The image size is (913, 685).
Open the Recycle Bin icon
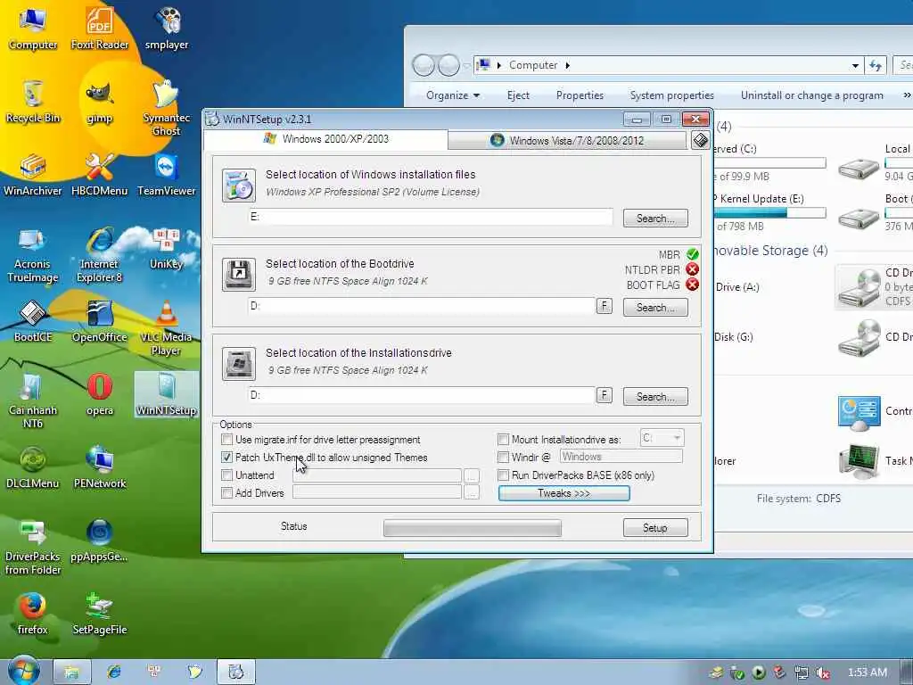tap(33, 102)
